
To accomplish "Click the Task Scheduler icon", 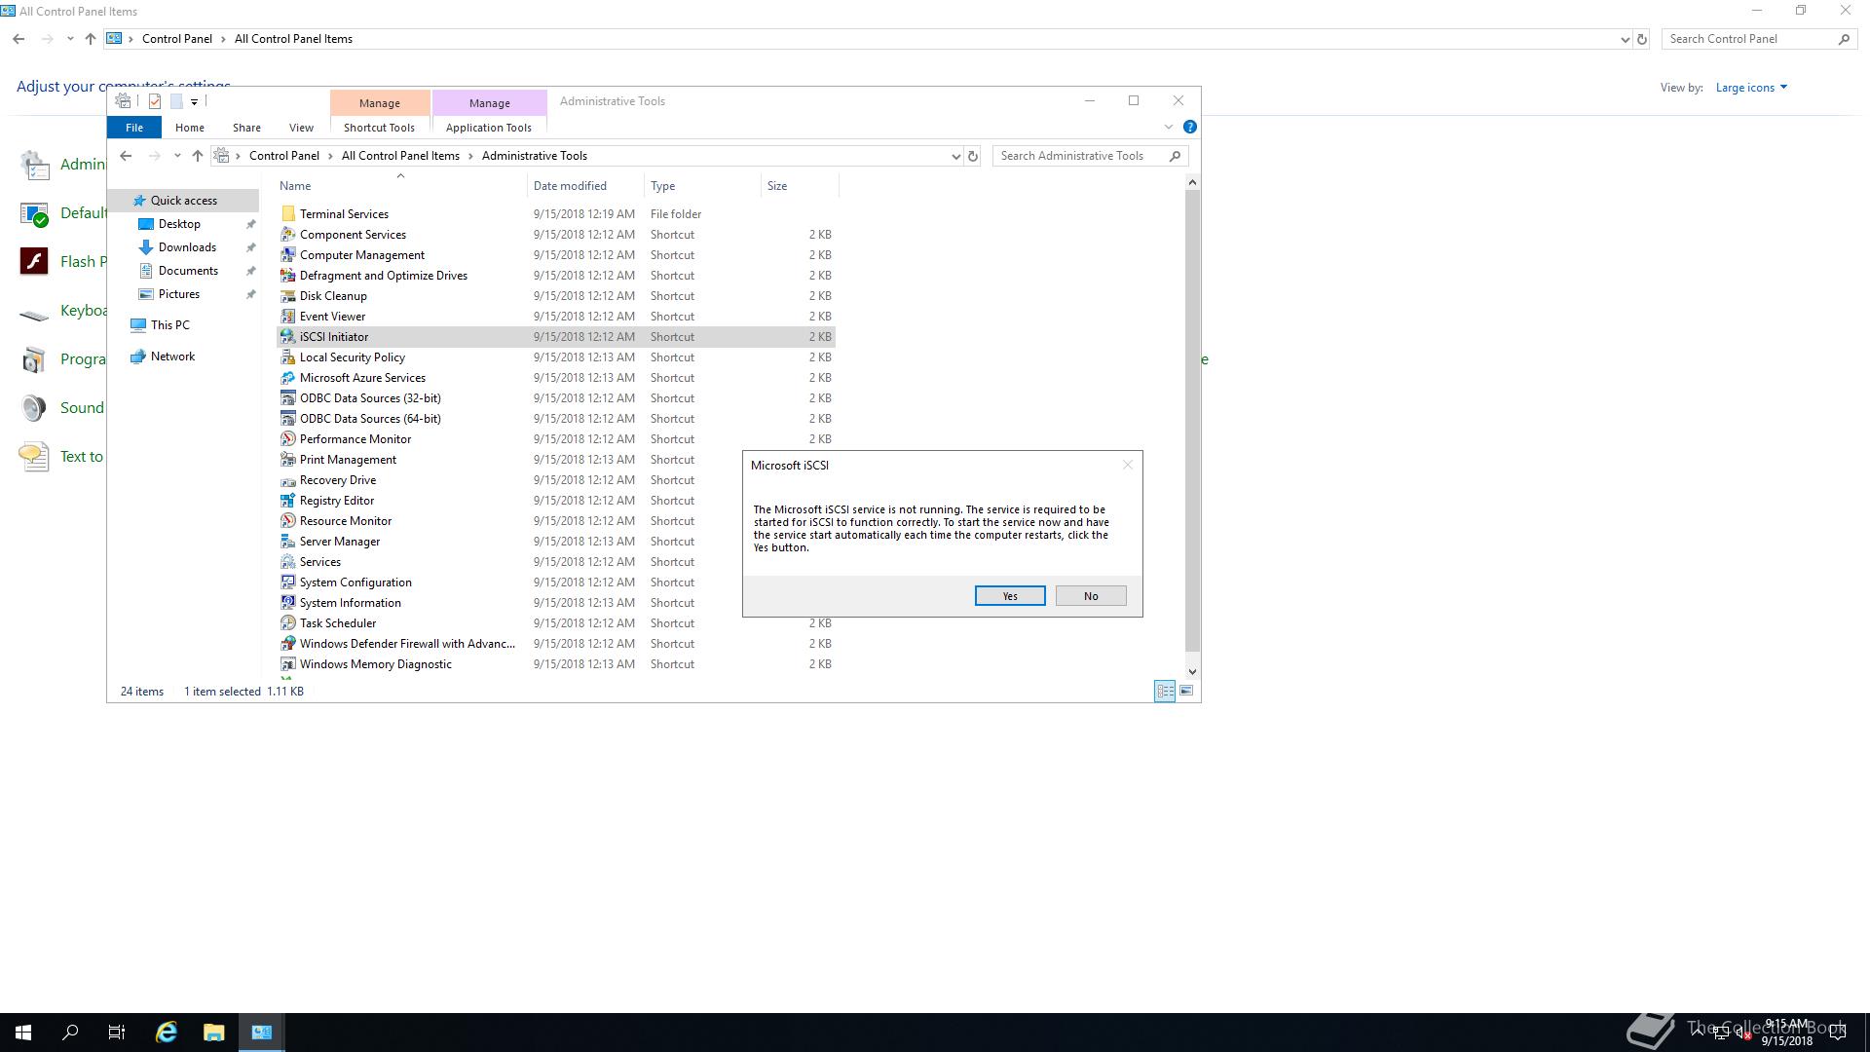I will coord(287,623).
